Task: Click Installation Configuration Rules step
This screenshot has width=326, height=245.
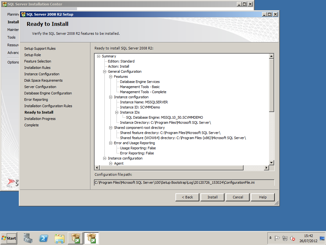Action: 48,106
